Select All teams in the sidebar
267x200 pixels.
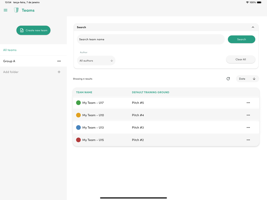10,50
